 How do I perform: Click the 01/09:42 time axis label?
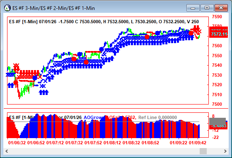click(x=198, y=143)
